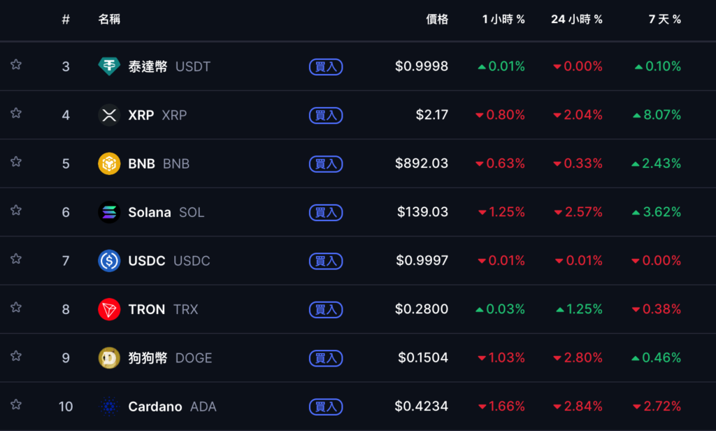Star XRP to add to watchlist
Screen dimensions: 716x431
[x=16, y=113]
